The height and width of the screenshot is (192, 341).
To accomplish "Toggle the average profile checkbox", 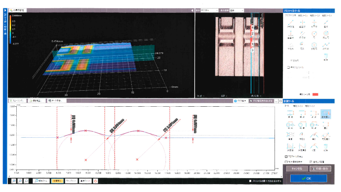I will [288, 67].
